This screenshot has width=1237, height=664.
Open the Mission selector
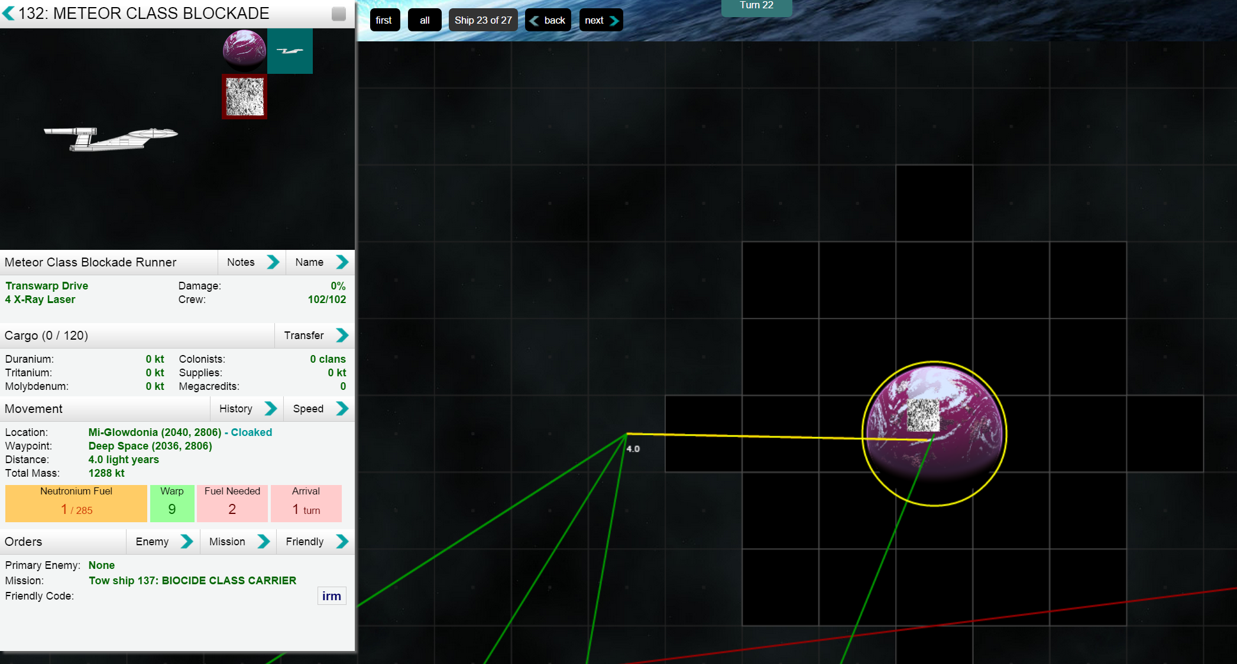pos(238,542)
